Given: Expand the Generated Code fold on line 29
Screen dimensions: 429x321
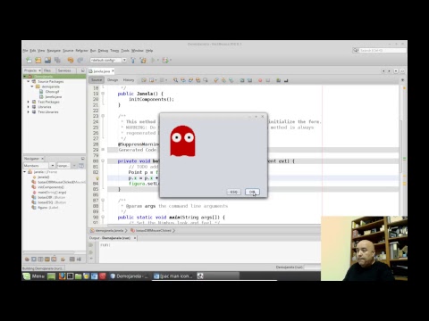Looking at the screenshot, I should tap(103, 150).
